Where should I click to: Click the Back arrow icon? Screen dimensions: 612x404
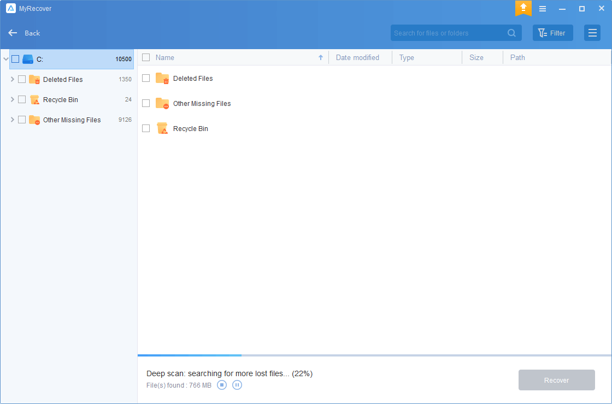point(13,33)
